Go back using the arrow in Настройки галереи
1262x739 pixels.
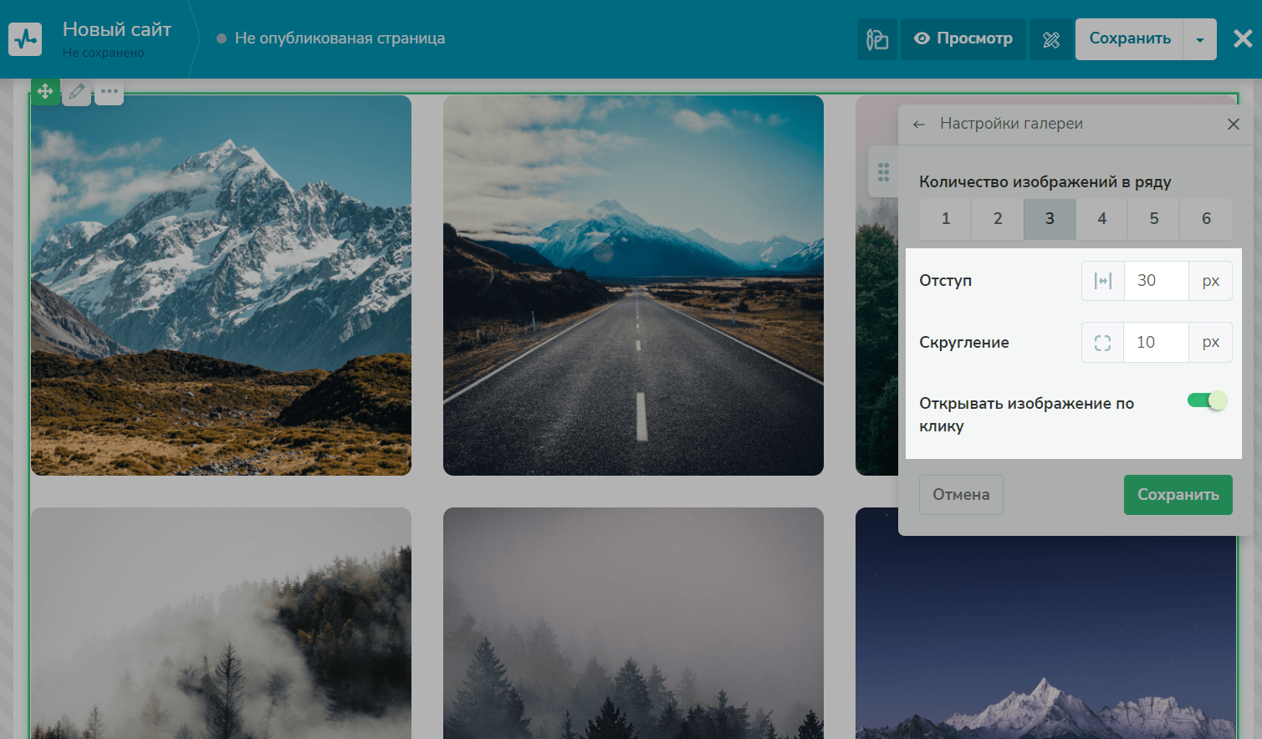919,125
